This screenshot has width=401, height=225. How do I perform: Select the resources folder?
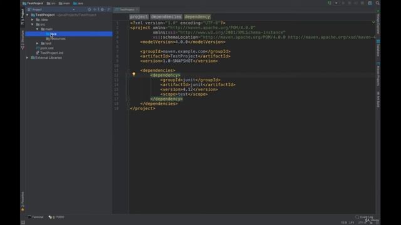56,39
